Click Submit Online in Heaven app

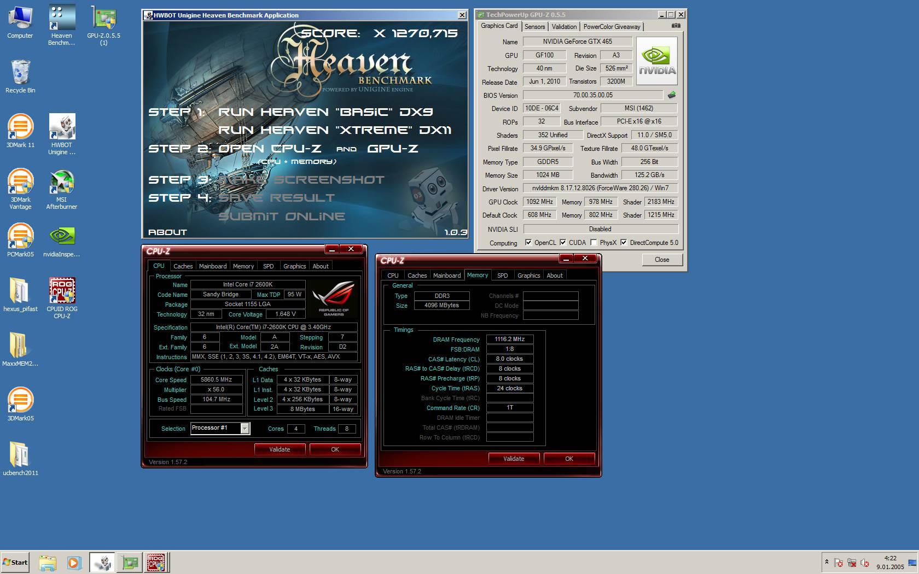click(282, 216)
